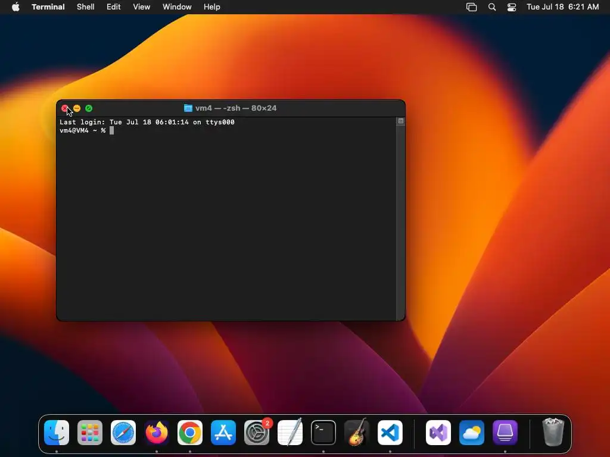Open the Shell menu
This screenshot has width=610, height=457.
86,7
